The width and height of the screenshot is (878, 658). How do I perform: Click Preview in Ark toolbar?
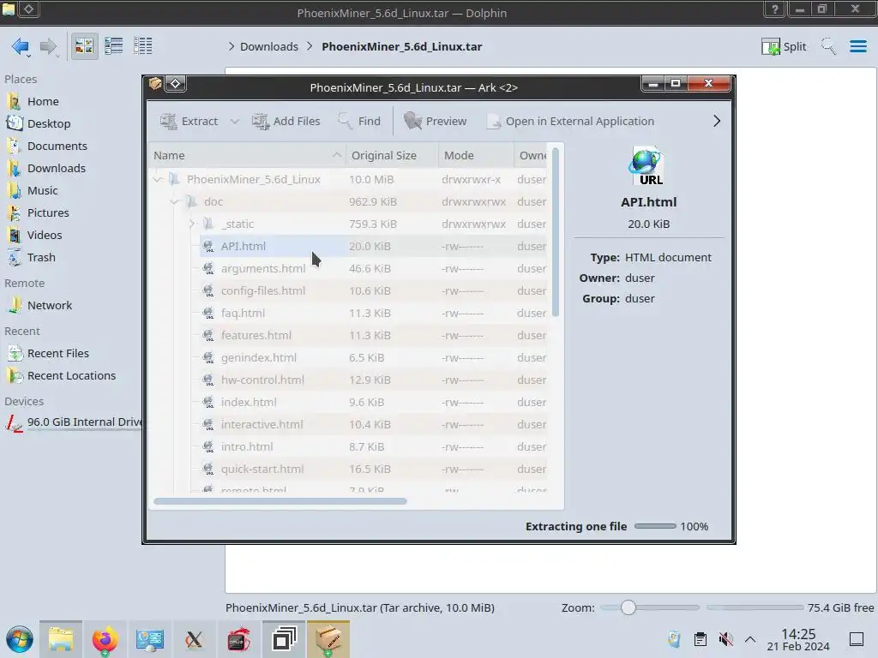click(435, 121)
